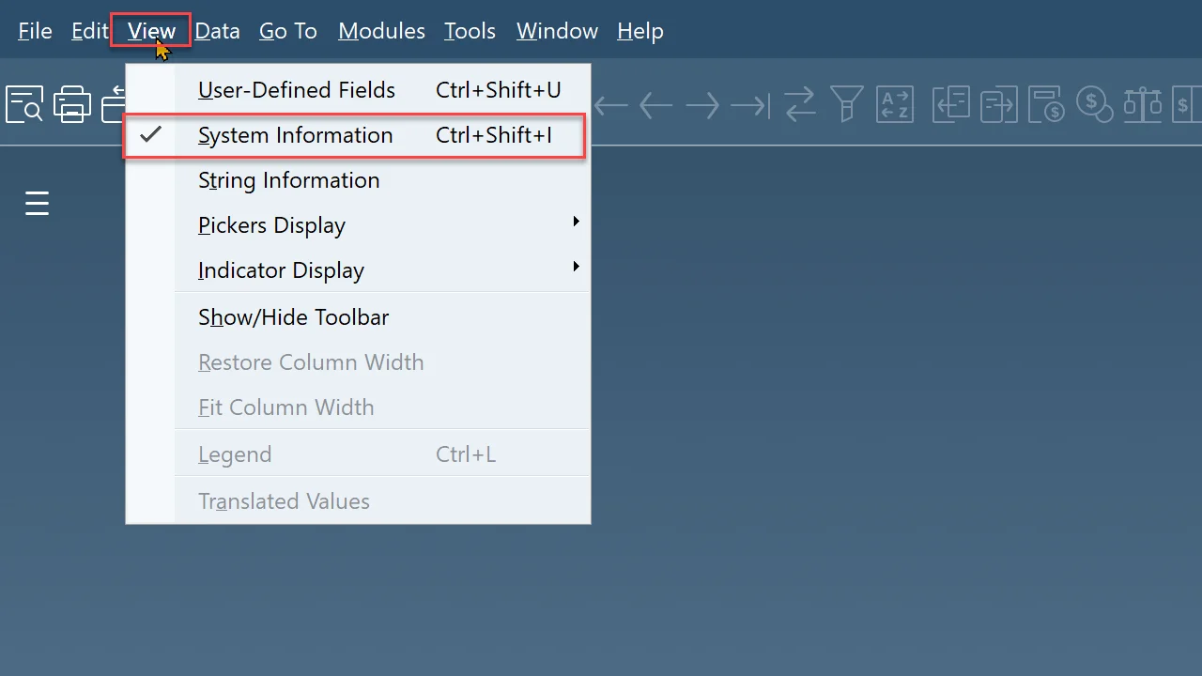Go to the previous record arrow
The width and height of the screenshot is (1202, 676).
tap(655, 105)
